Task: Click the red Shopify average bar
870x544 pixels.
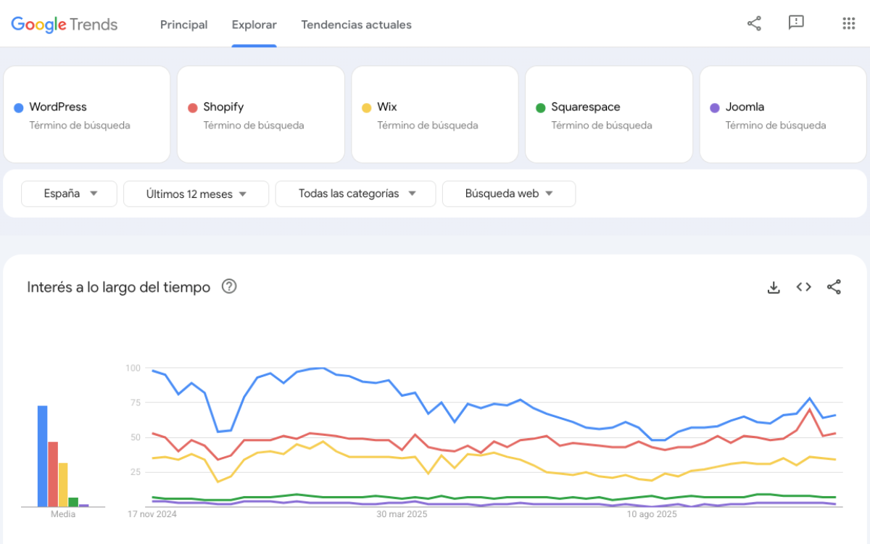Action: (x=53, y=474)
